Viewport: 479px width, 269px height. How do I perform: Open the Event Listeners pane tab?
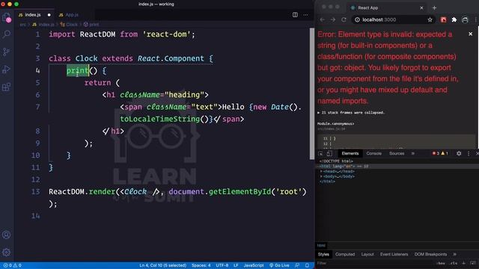(394, 254)
